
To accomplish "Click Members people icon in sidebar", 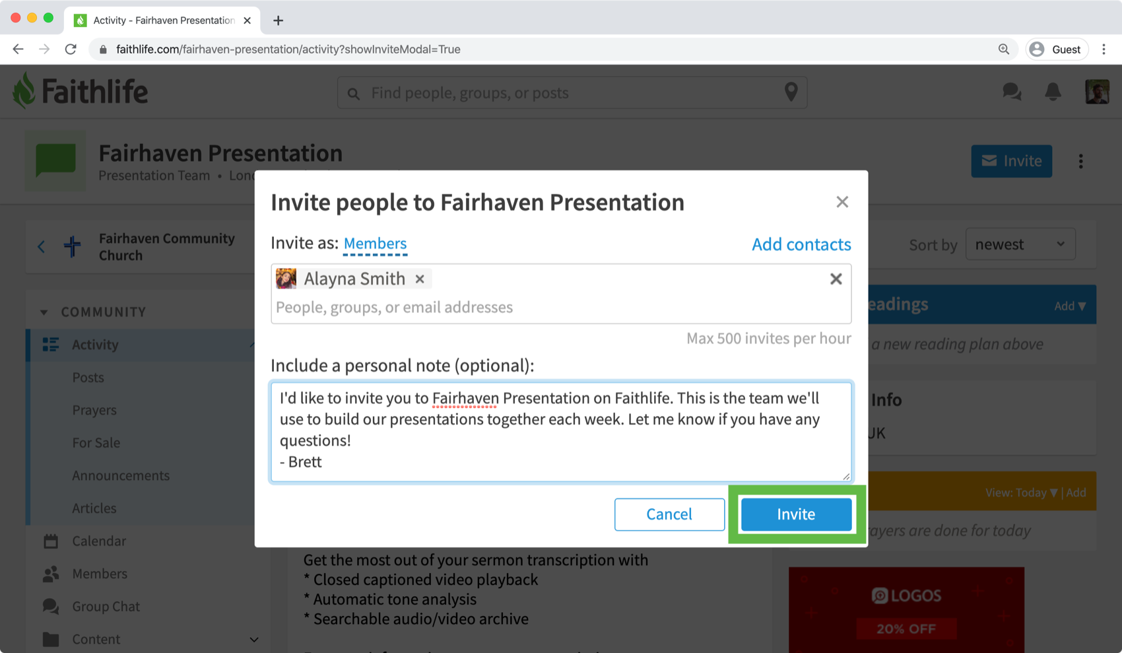I will (51, 574).
